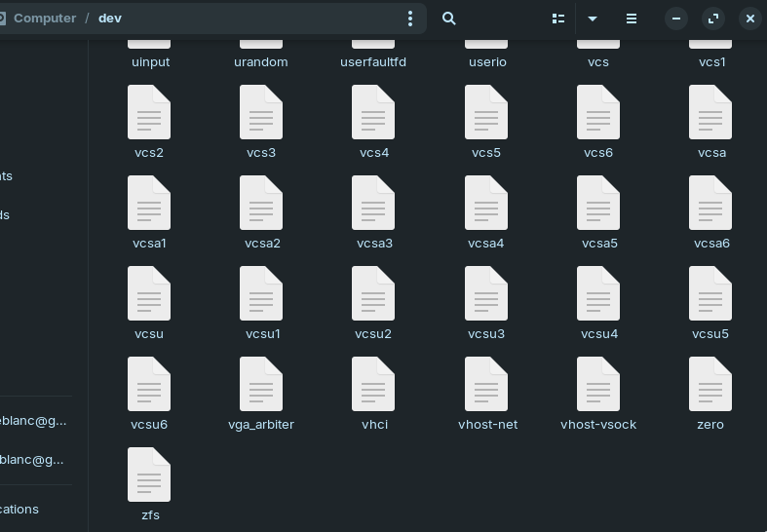The height and width of the screenshot is (532, 767).
Task: Open the search in folder tool
Action: pyautogui.click(x=448, y=19)
